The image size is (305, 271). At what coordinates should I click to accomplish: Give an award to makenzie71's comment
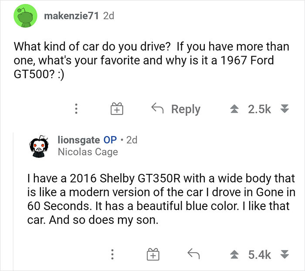(x=115, y=109)
